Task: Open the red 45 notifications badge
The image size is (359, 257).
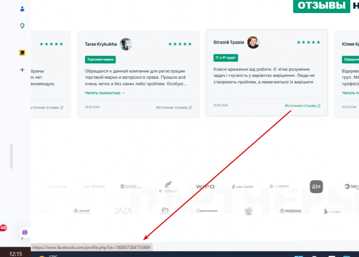Action: tap(3, 227)
